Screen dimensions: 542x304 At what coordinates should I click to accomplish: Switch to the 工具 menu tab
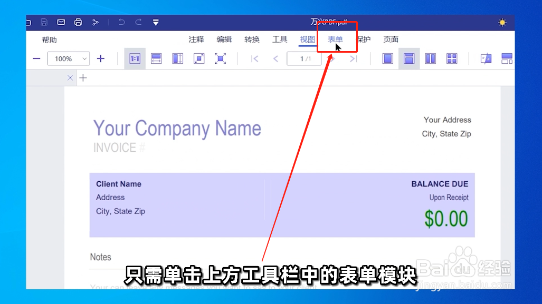click(279, 39)
